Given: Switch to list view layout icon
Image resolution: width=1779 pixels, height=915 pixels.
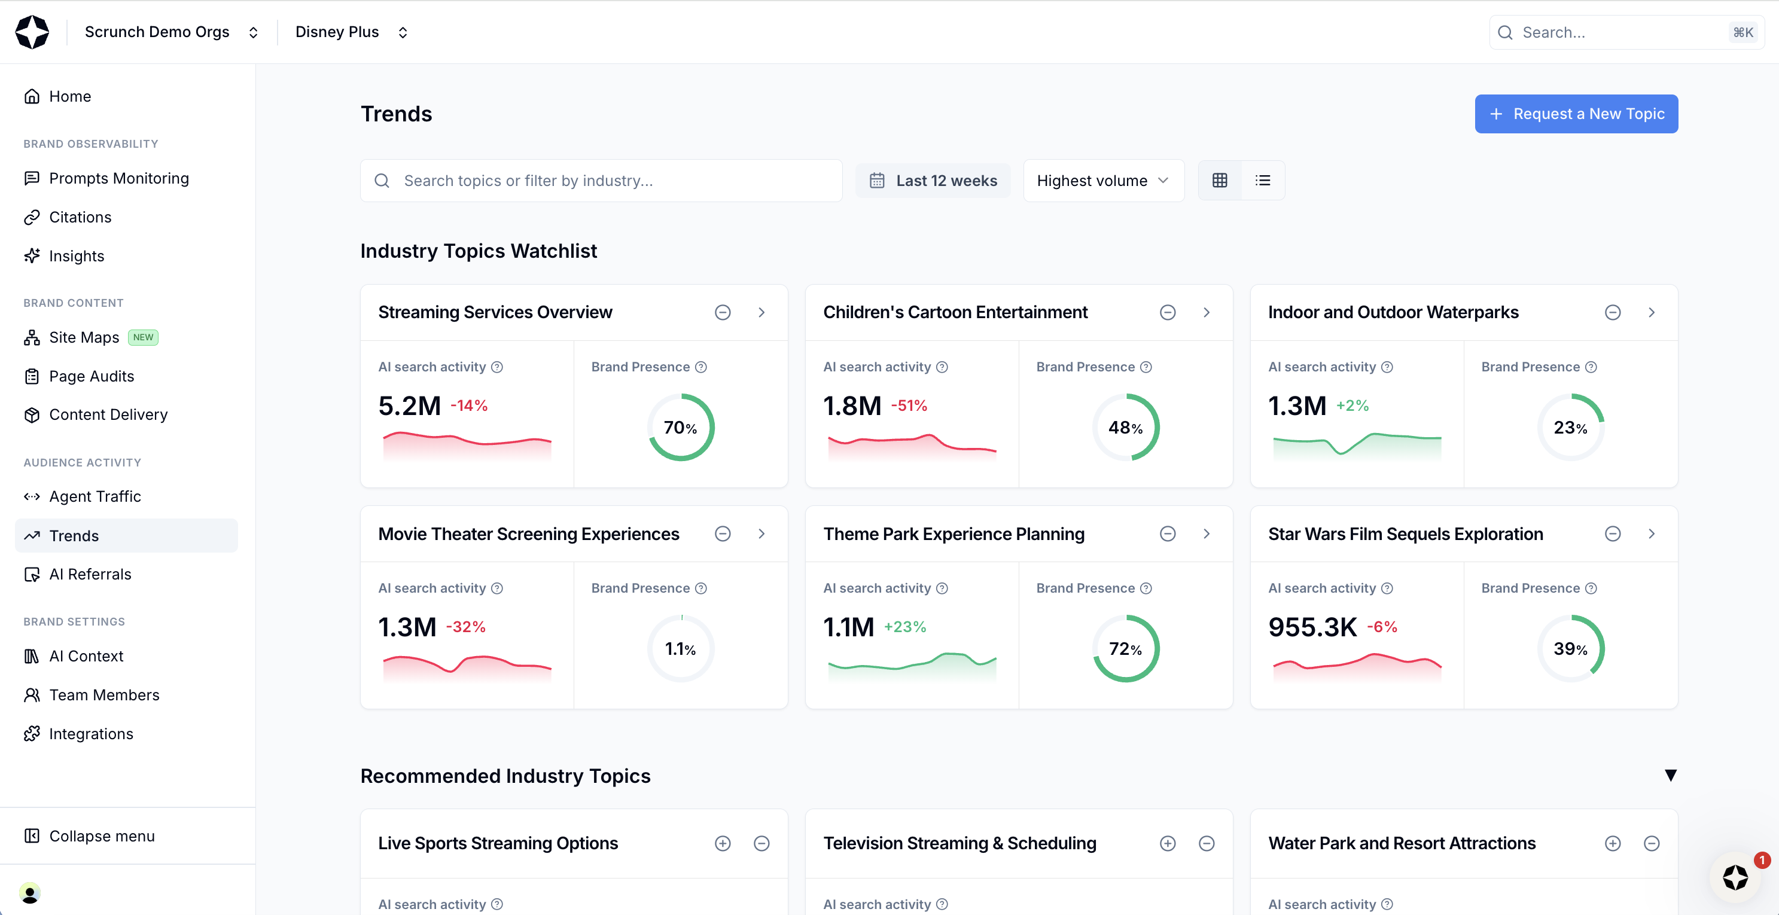Looking at the screenshot, I should (1262, 180).
